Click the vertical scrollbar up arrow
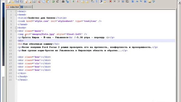This screenshot has width=181, height=102. point(179,3)
